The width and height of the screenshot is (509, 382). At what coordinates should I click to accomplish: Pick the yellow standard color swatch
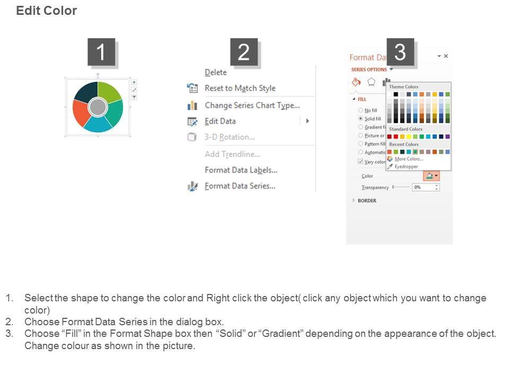pyautogui.click(x=409, y=136)
